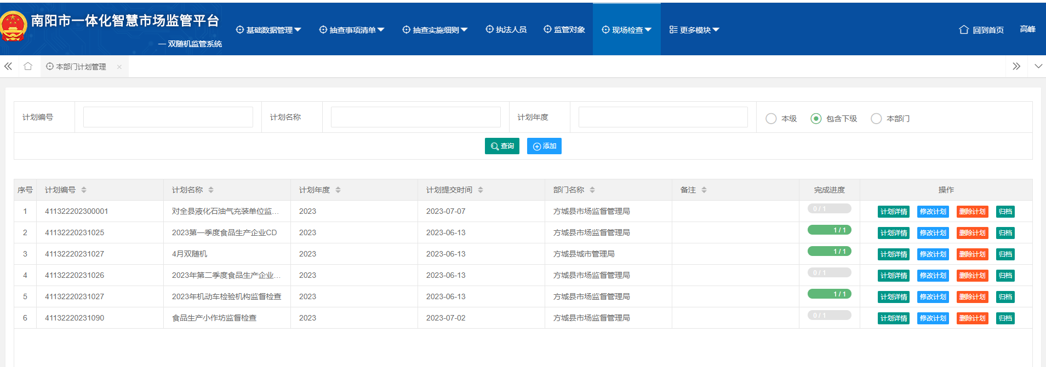The width and height of the screenshot is (1046, 367).
Task: Close the 本部门计划管理 tab
Action: point(119,67)
